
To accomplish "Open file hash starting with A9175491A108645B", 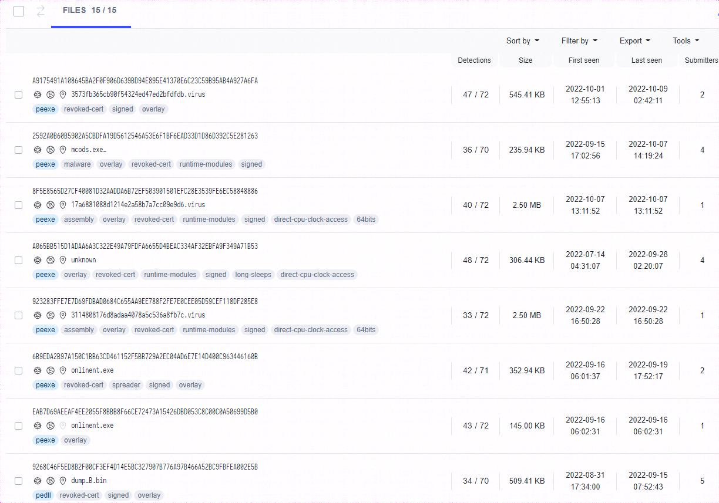I will pos(145,81).
